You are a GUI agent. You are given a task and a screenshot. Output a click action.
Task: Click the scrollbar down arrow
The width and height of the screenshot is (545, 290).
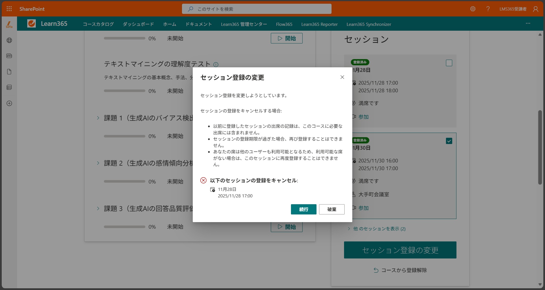pos(540,284)
